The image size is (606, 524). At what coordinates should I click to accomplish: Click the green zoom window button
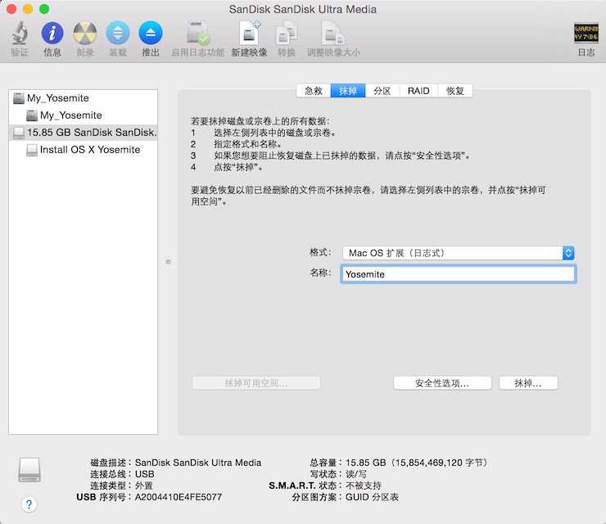coord(44,9)
